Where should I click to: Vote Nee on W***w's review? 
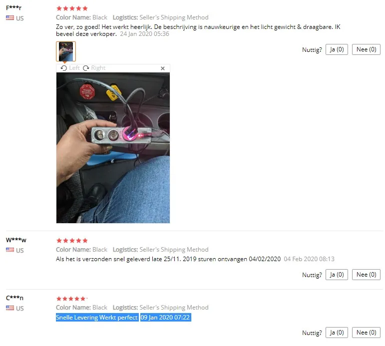coord(366,275)
